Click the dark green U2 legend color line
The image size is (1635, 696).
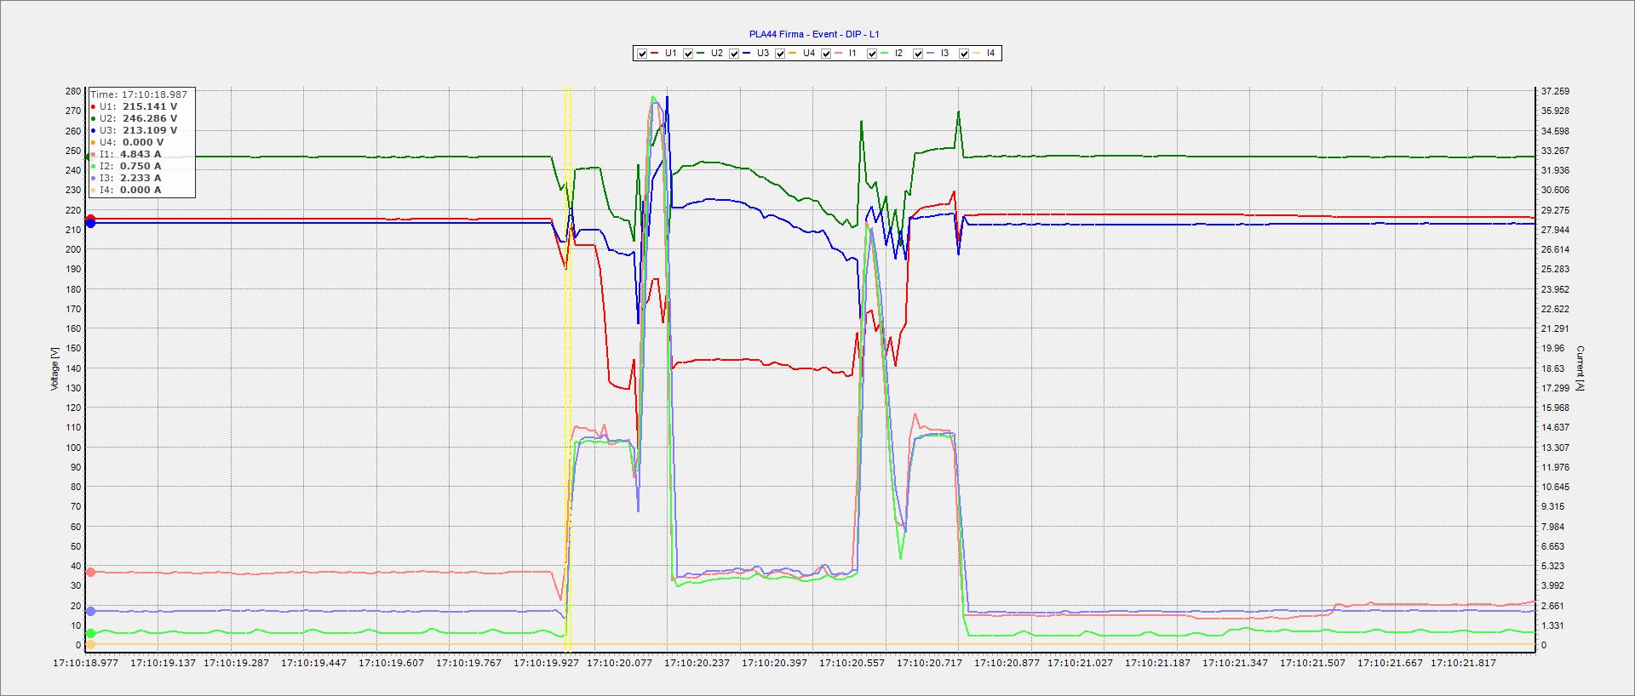[x=701, y=54]
